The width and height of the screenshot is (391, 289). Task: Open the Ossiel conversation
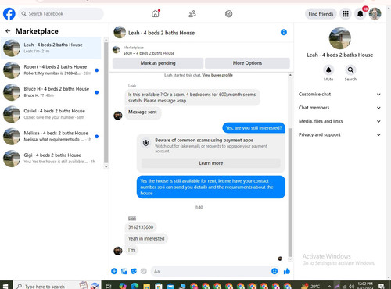[x=51, y=114]
